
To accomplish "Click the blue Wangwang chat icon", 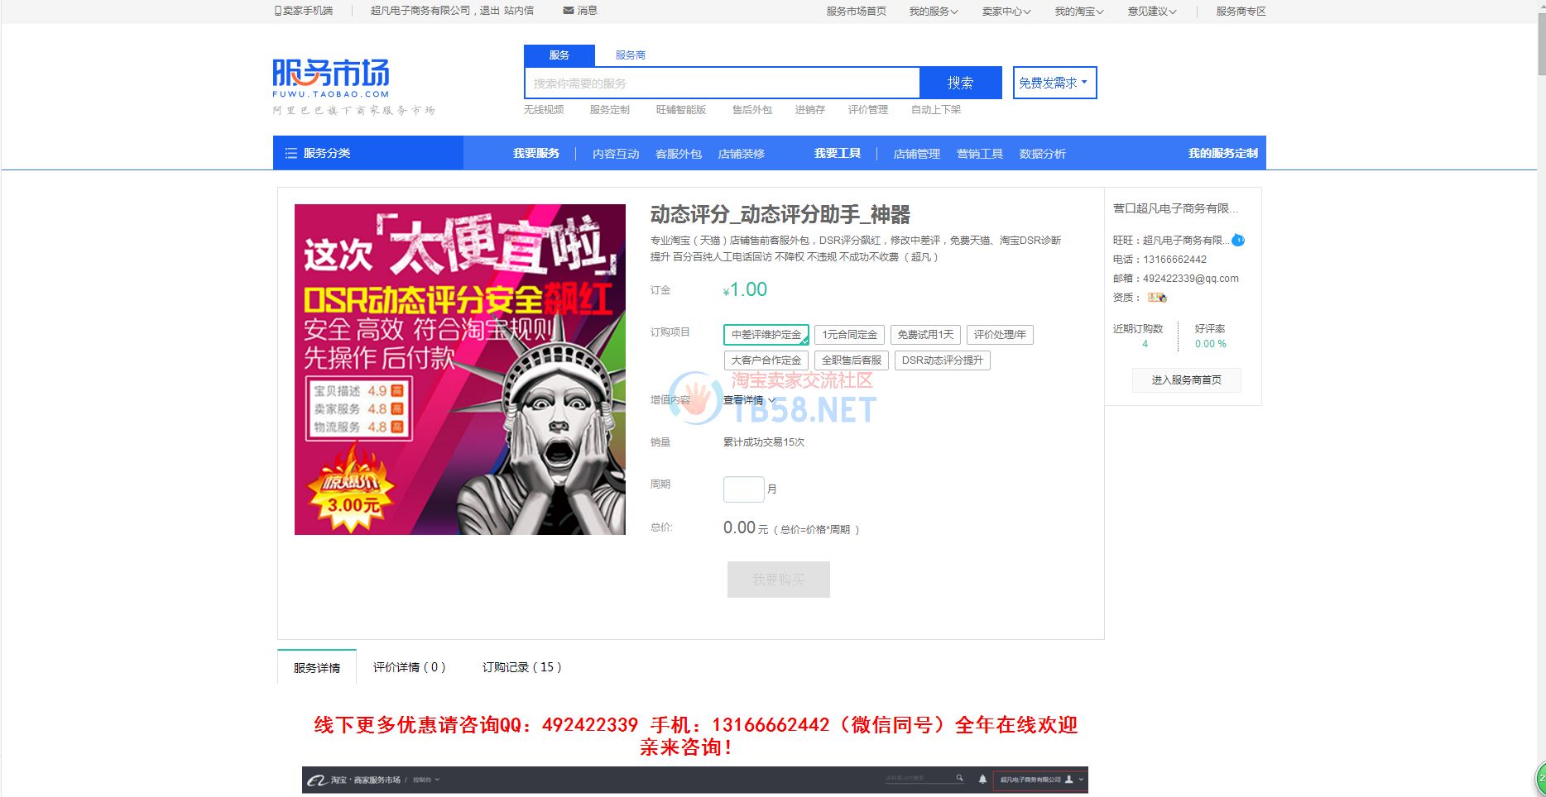I will pos(1238,241).
